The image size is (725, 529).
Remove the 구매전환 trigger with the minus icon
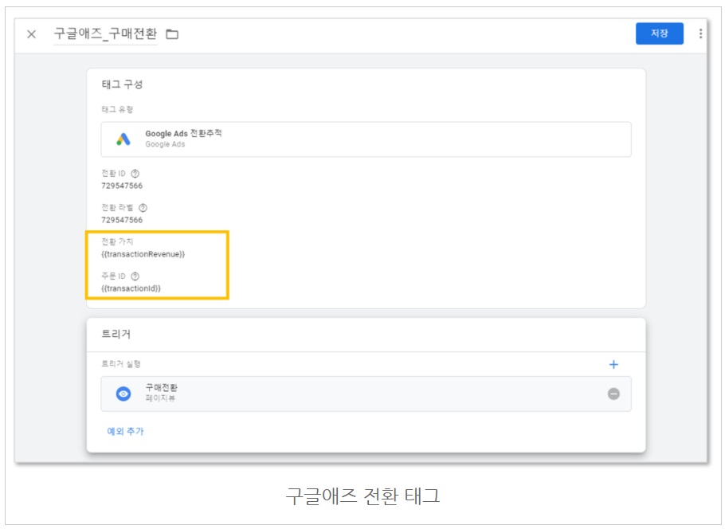613,394
